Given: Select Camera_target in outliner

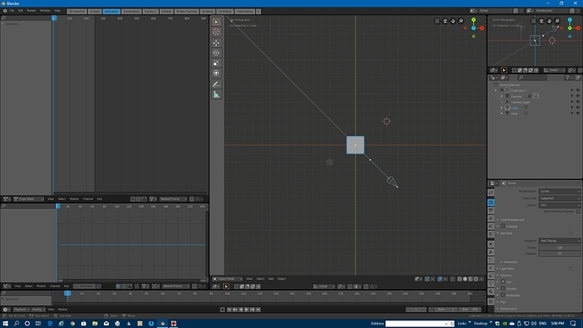Looking at the screenshot, I should click(520, 102).
